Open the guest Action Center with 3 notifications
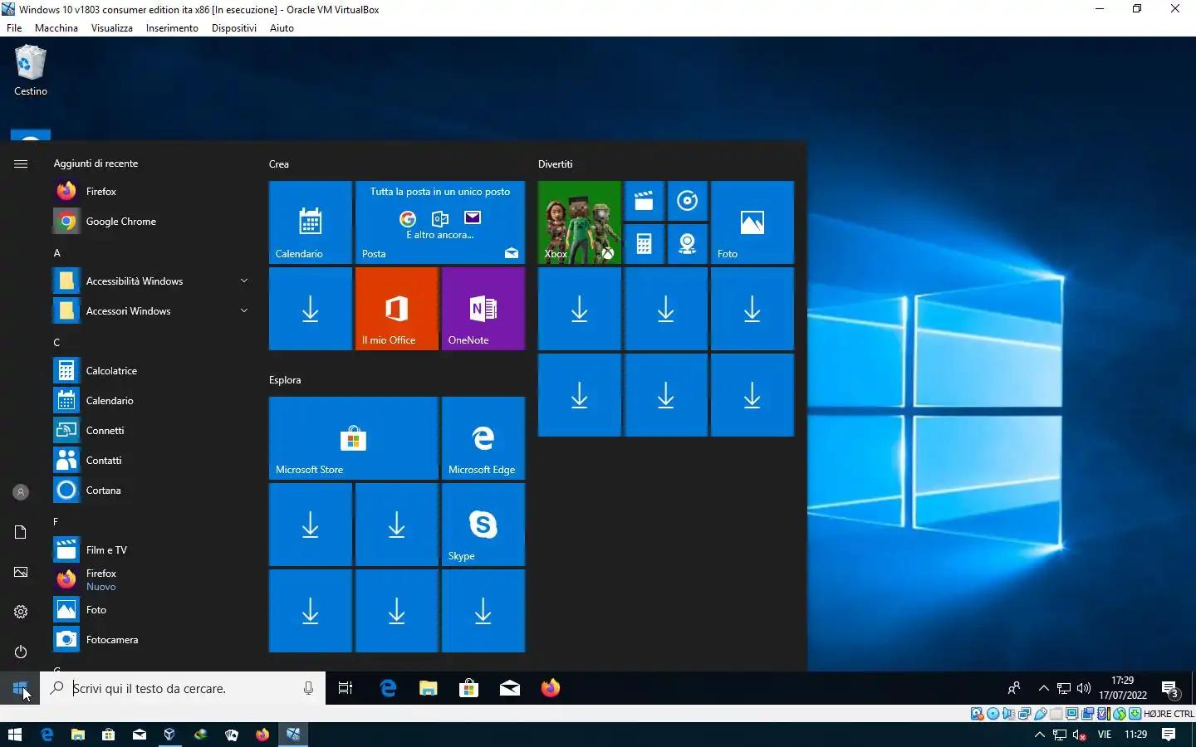 click(1170, 689)
